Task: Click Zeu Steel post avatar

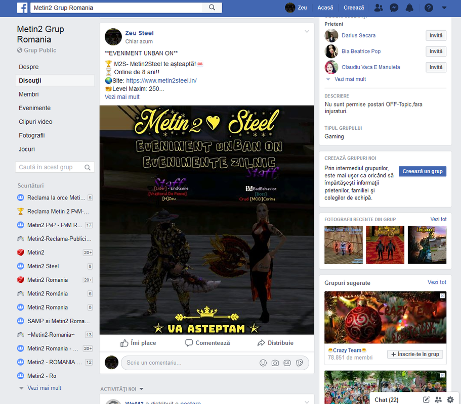Action: 113,37
